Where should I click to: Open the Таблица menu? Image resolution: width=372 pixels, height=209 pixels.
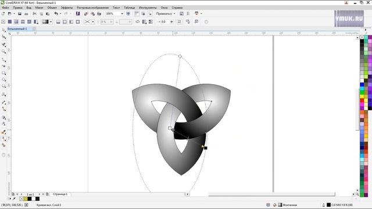coord(129,8)
